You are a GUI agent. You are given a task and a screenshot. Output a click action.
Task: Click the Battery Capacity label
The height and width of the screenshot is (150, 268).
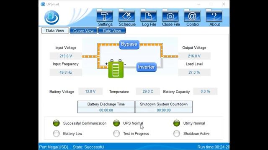[x=176, y=92]
